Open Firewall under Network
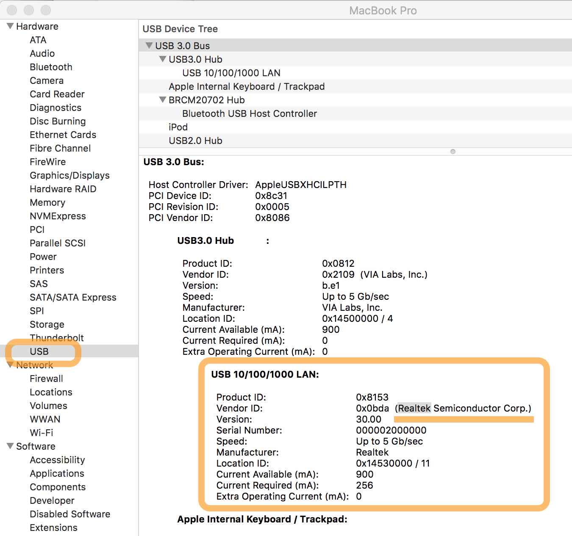Viewport: 572px width, 536px height. click(46, 379)
